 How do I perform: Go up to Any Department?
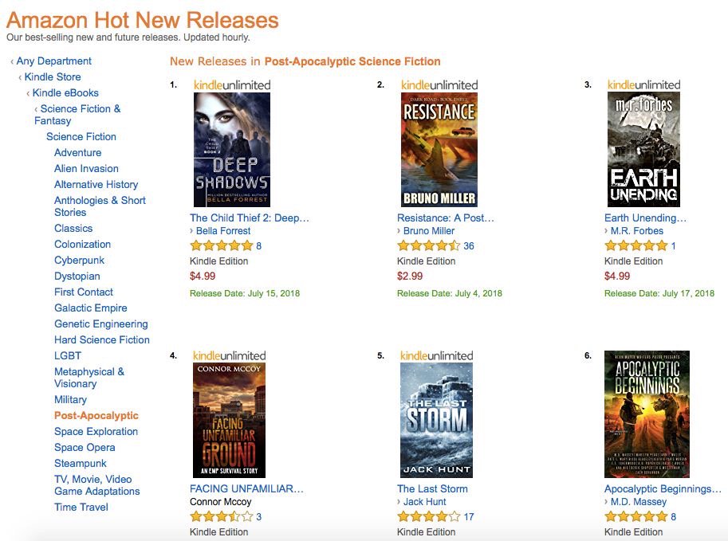click(54, 61)
